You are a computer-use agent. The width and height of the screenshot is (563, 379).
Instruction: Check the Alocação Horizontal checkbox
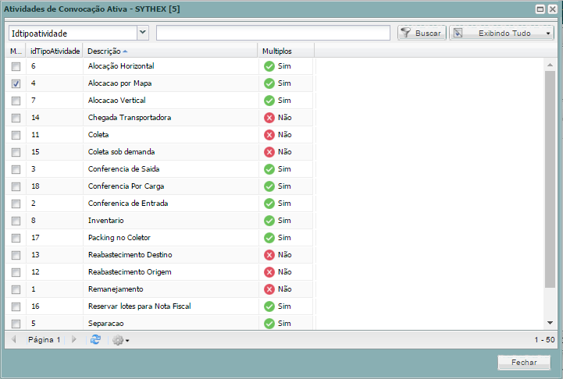[x=16, y=66]
